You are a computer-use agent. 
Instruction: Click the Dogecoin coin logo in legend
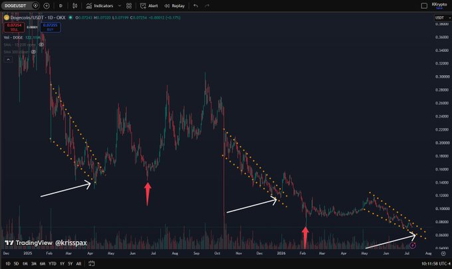point(7,17)
